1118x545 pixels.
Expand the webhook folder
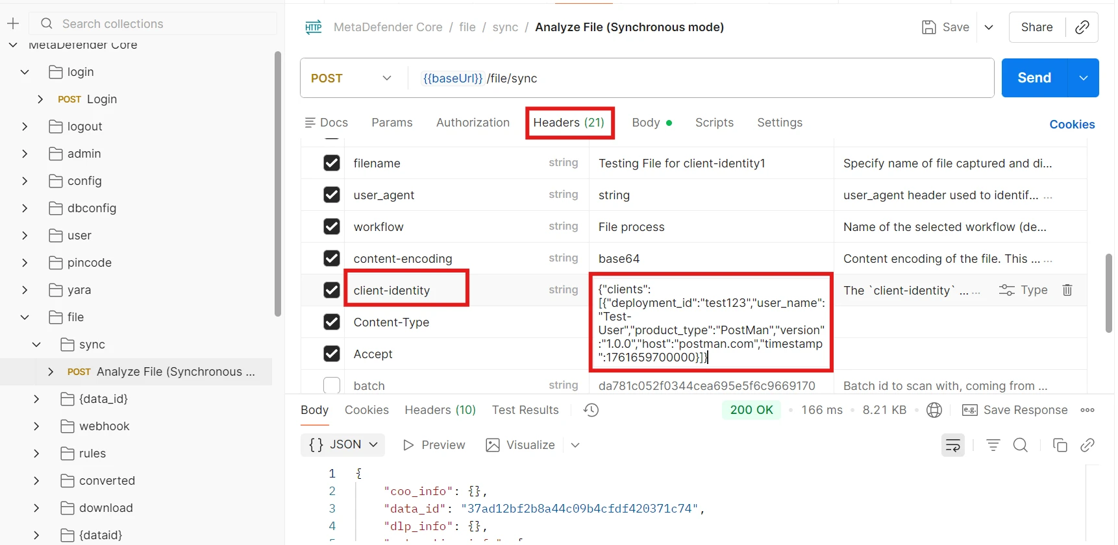pyautogui.click(x=36, y=426)
